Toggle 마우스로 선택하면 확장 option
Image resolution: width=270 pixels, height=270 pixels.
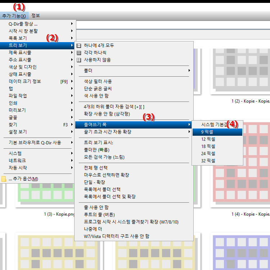134,175
